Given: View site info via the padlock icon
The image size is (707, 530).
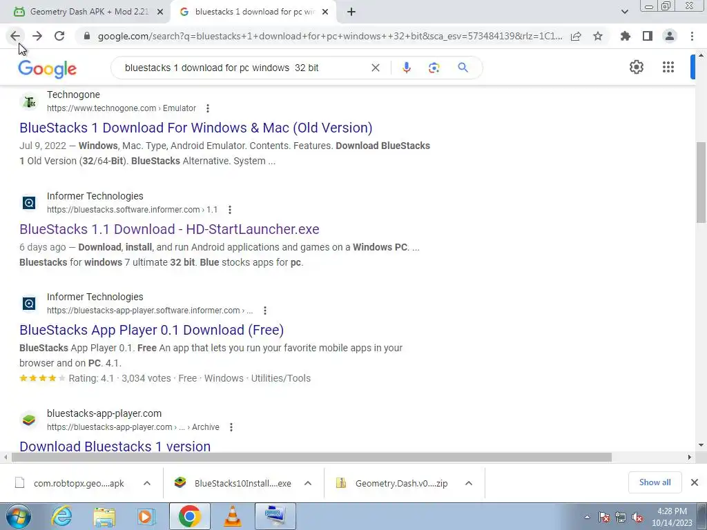Looking at the screenshot, I should point(87,36).
